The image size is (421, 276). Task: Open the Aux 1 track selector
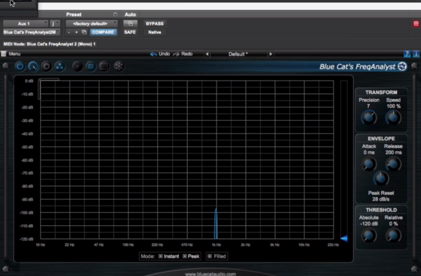coord(25,24)
